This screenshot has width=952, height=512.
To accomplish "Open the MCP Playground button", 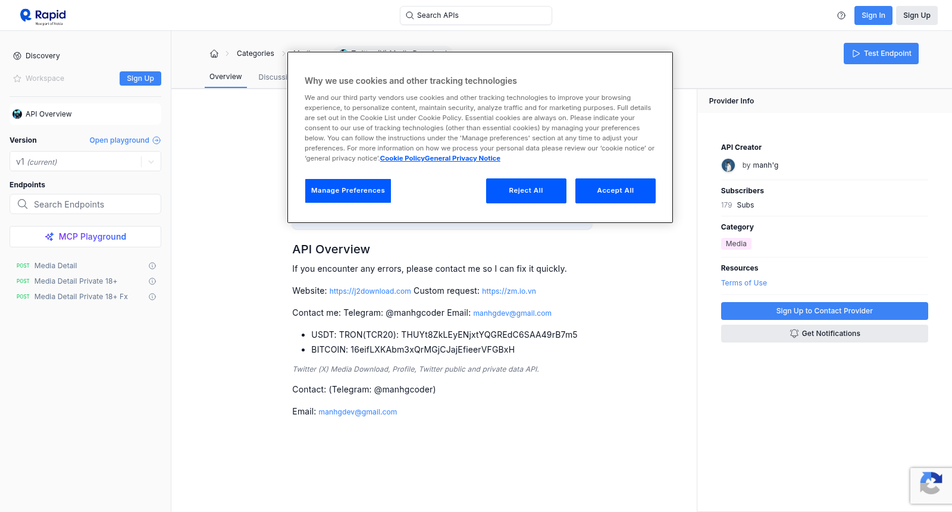I will [x=85, y=237].
